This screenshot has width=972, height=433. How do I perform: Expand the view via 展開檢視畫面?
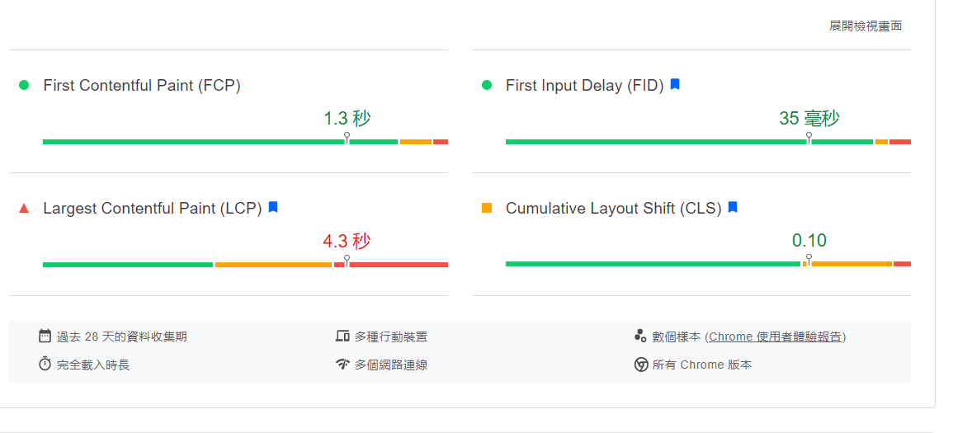point(866,26)
